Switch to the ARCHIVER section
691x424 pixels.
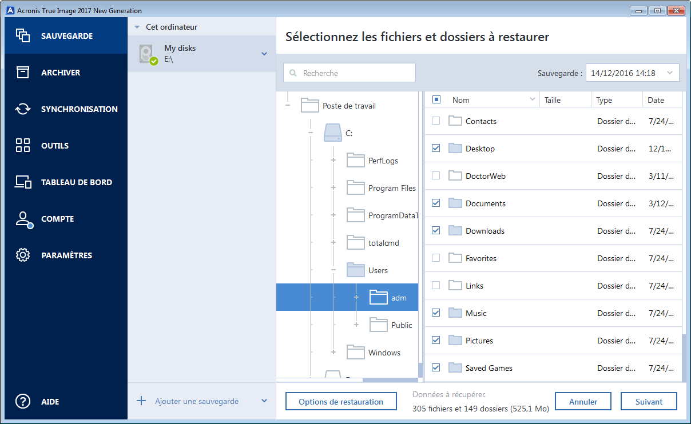tap(23, 72)
